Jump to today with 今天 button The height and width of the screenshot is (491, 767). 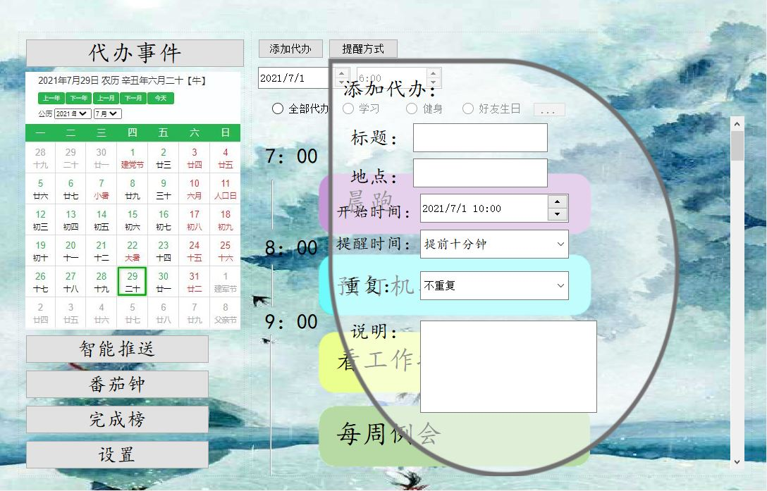click(161, 99)
